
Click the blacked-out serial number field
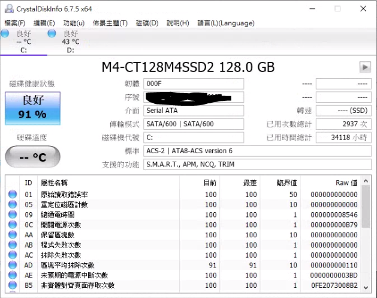pos(194,97)
